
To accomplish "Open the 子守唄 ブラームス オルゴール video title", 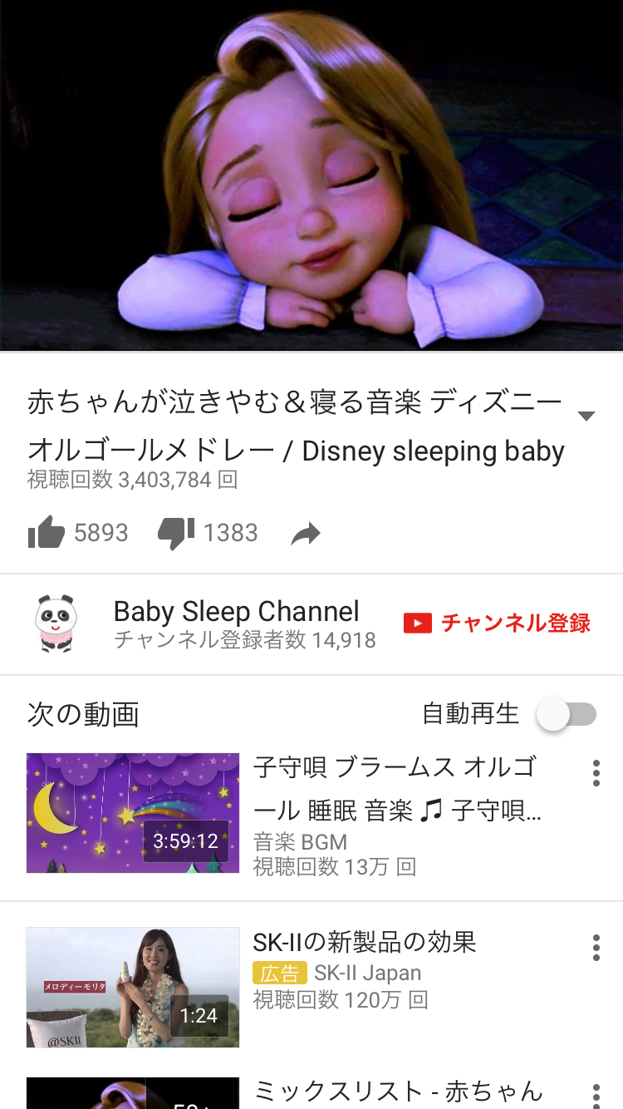I will click(x=397, y=788).
